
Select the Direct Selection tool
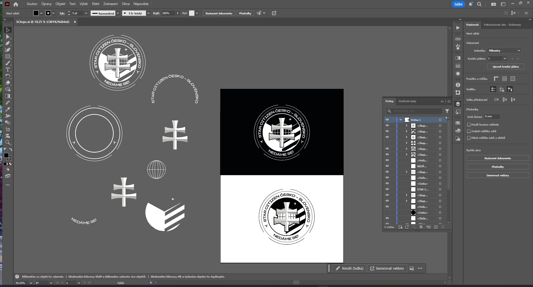pyautogui.click(x=8, y=37)
